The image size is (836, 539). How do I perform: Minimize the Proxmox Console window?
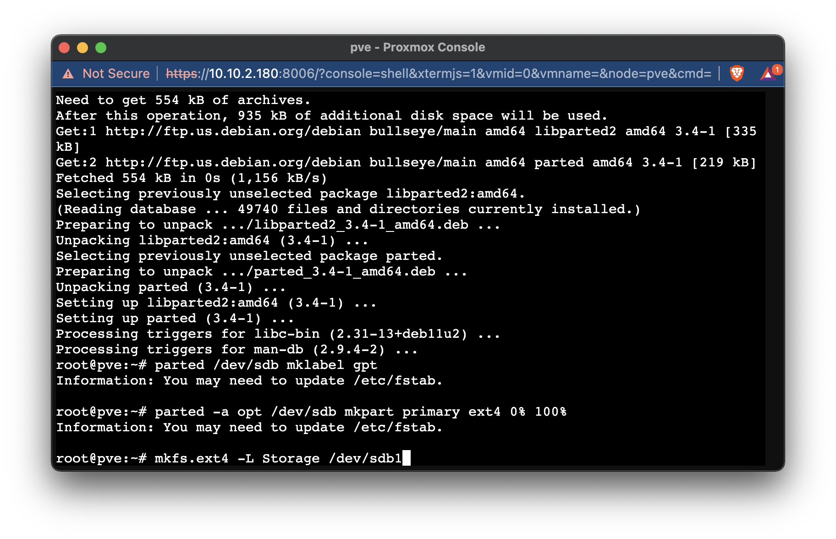[x=82, y=48]
